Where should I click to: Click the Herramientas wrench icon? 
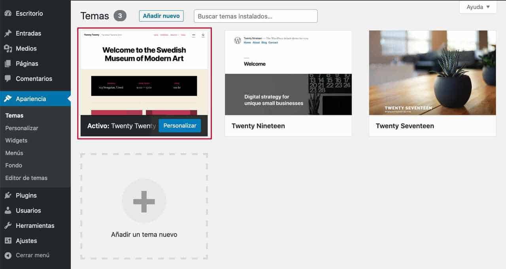(x=8, y=225)
